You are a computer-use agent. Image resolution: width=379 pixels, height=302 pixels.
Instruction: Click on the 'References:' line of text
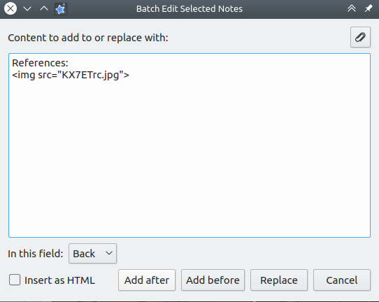40,63
